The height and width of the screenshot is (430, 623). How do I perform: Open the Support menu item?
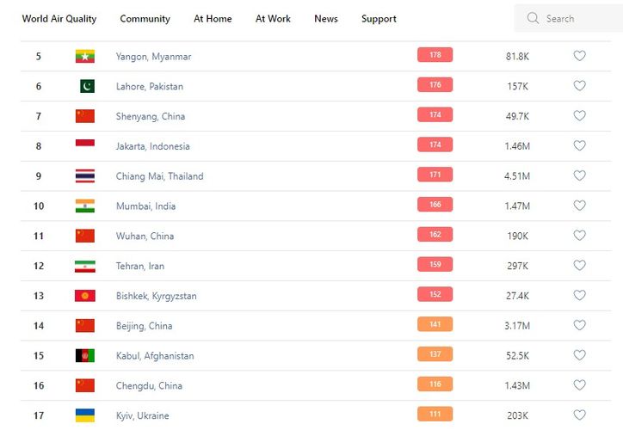(379, 19)
